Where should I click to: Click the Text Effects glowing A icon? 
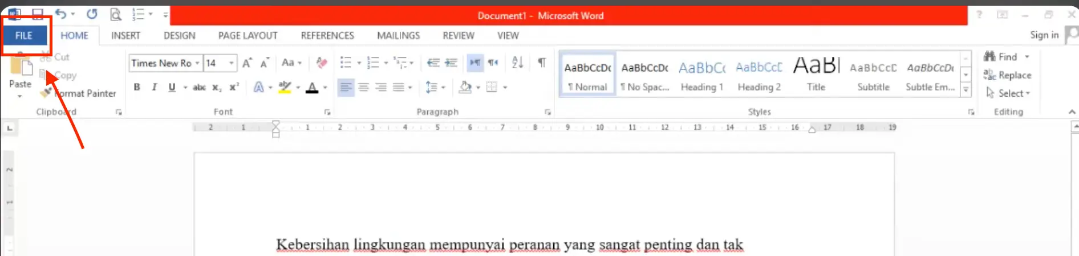259,87
